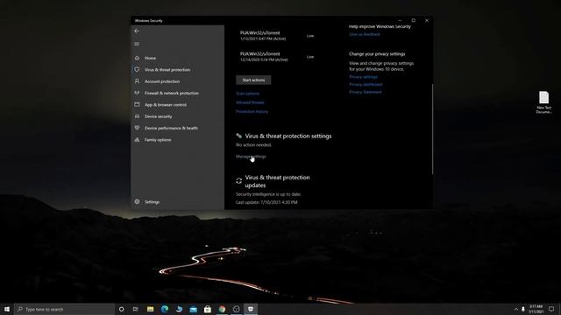
Task: Open the Windows Start menu
Action: (7, 309)
